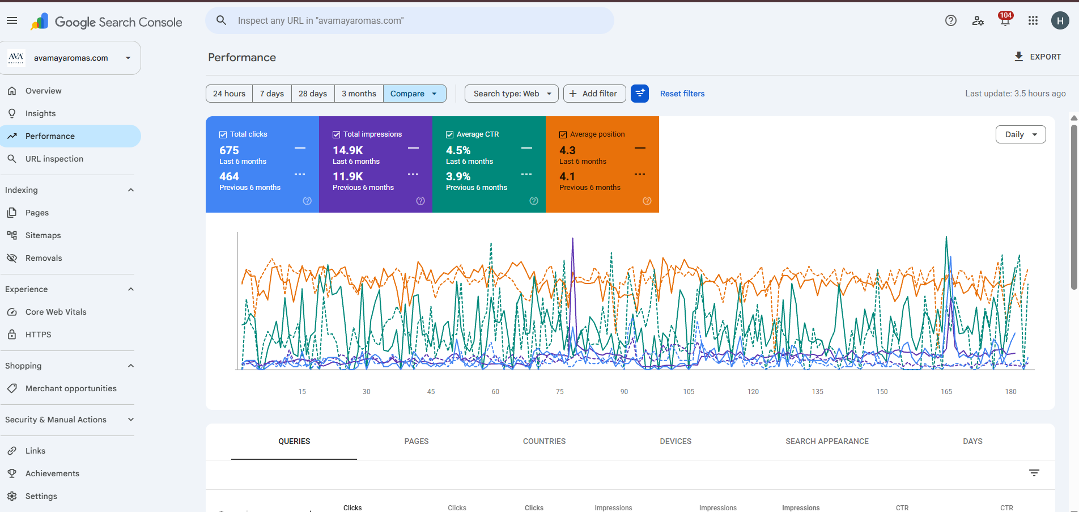The width and height of the screenshot is (1079, 512).
Task: Expand Security & Manual Actions section
Action: [x=131, y=420]
